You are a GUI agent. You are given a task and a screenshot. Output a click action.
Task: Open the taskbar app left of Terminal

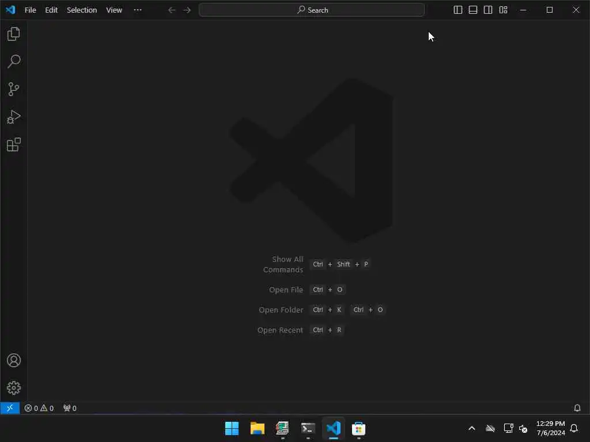point(282,428)
